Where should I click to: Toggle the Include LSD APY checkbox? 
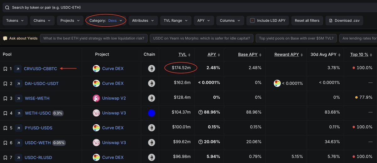252,20
